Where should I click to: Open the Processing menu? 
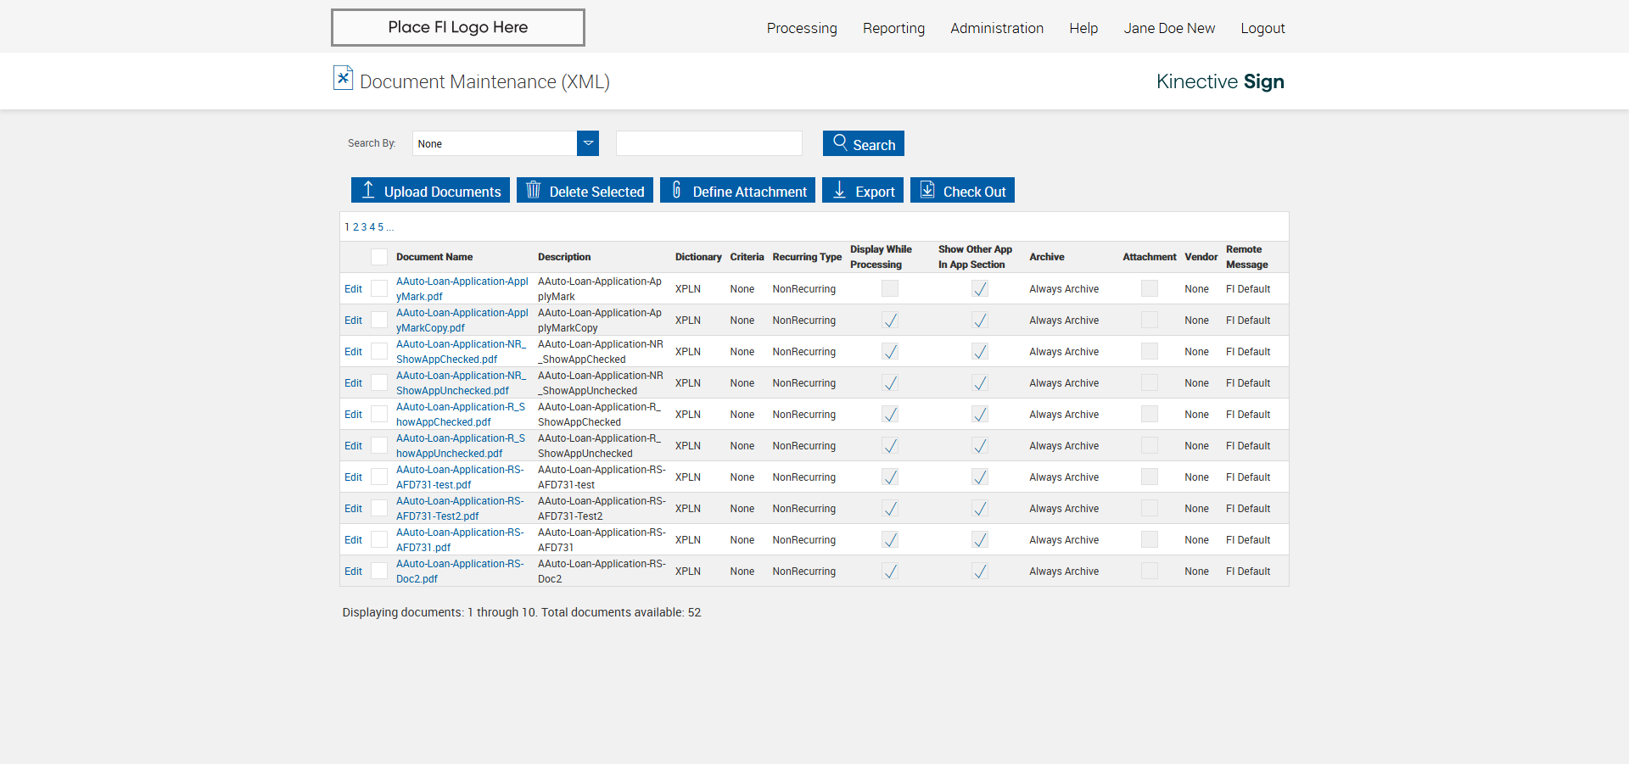pyautogui.click(x=801, y=28)
